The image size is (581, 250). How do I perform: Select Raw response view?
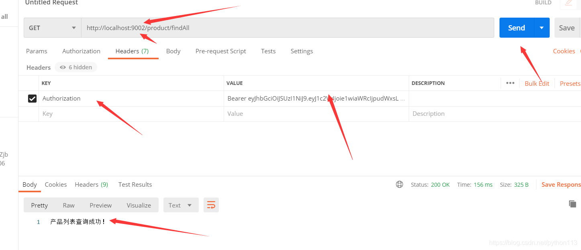pos(69,205)
